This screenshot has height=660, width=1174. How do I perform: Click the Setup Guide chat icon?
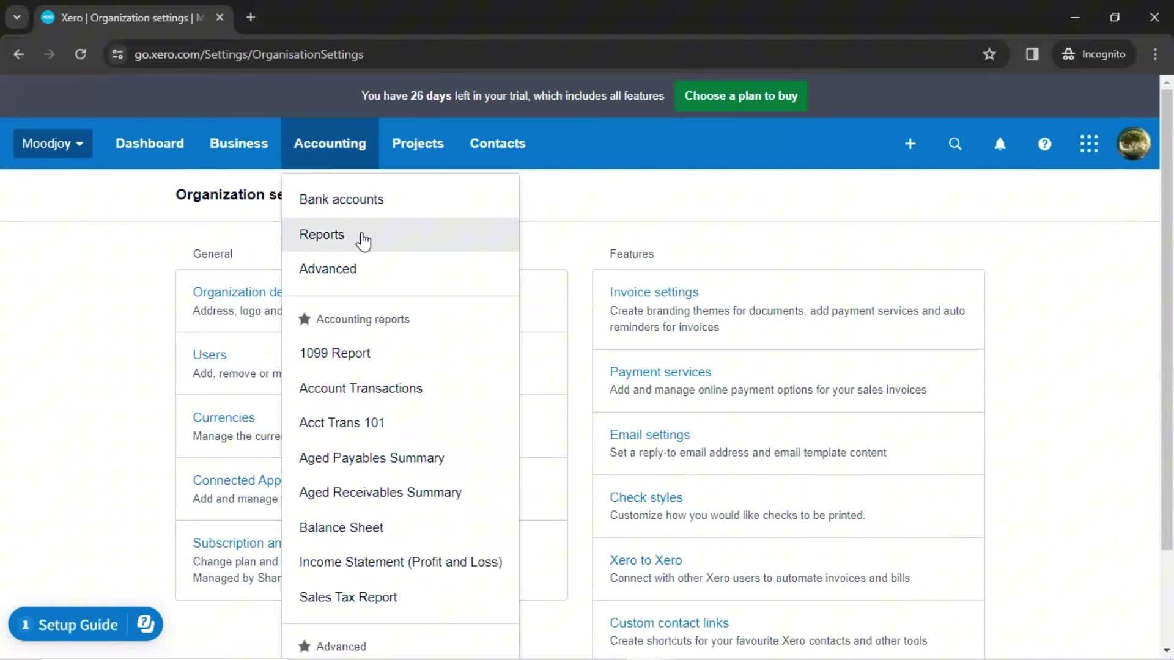tap(146, 624)
